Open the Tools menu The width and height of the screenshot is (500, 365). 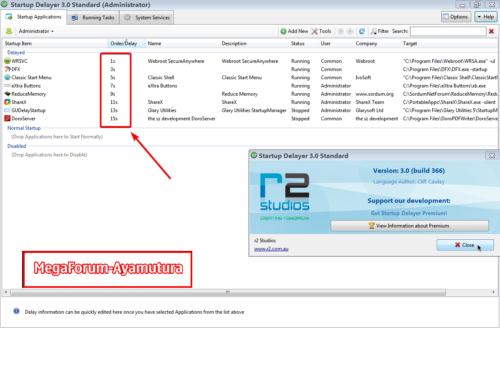[x=321, y=31]
